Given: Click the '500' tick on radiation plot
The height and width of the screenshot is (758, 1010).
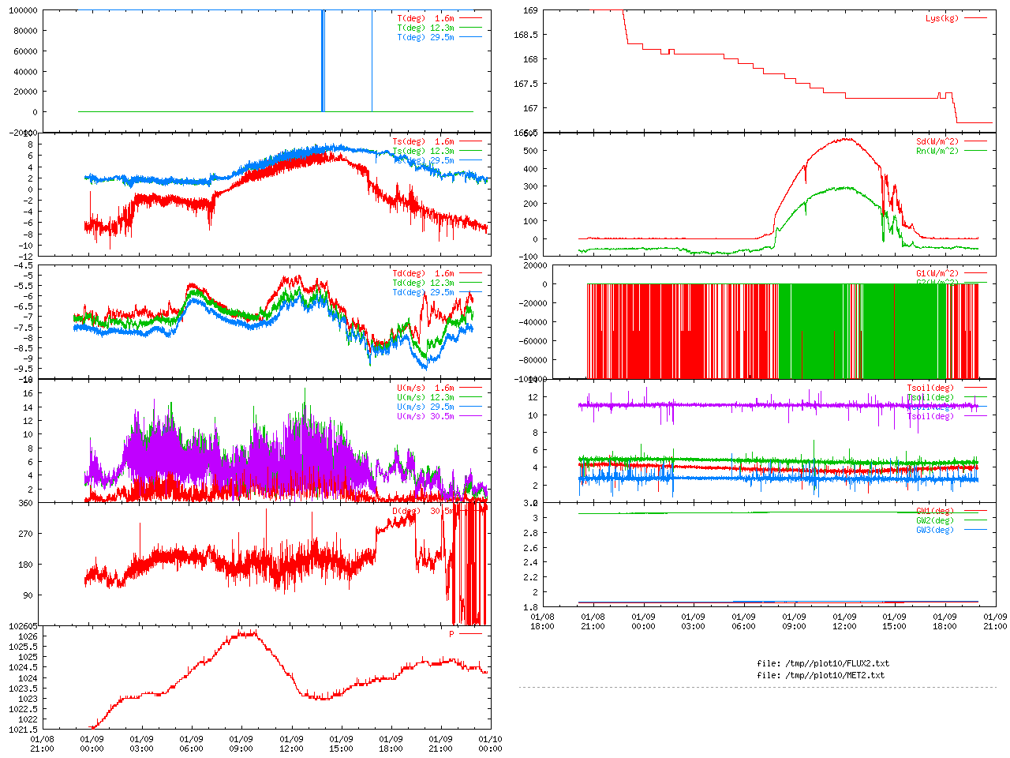Looking at the screenshot, I should tap(531, 151).
